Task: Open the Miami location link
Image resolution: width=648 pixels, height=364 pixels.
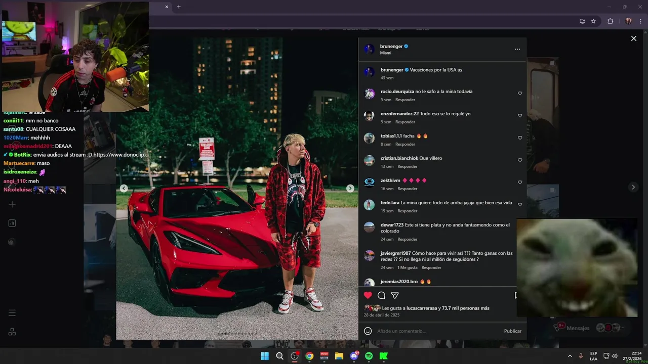Action: (x=386, y=53)
